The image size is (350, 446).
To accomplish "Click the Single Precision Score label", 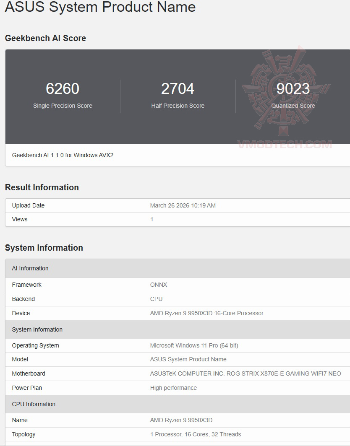I will pyautogui.click(x=63, y=106).
